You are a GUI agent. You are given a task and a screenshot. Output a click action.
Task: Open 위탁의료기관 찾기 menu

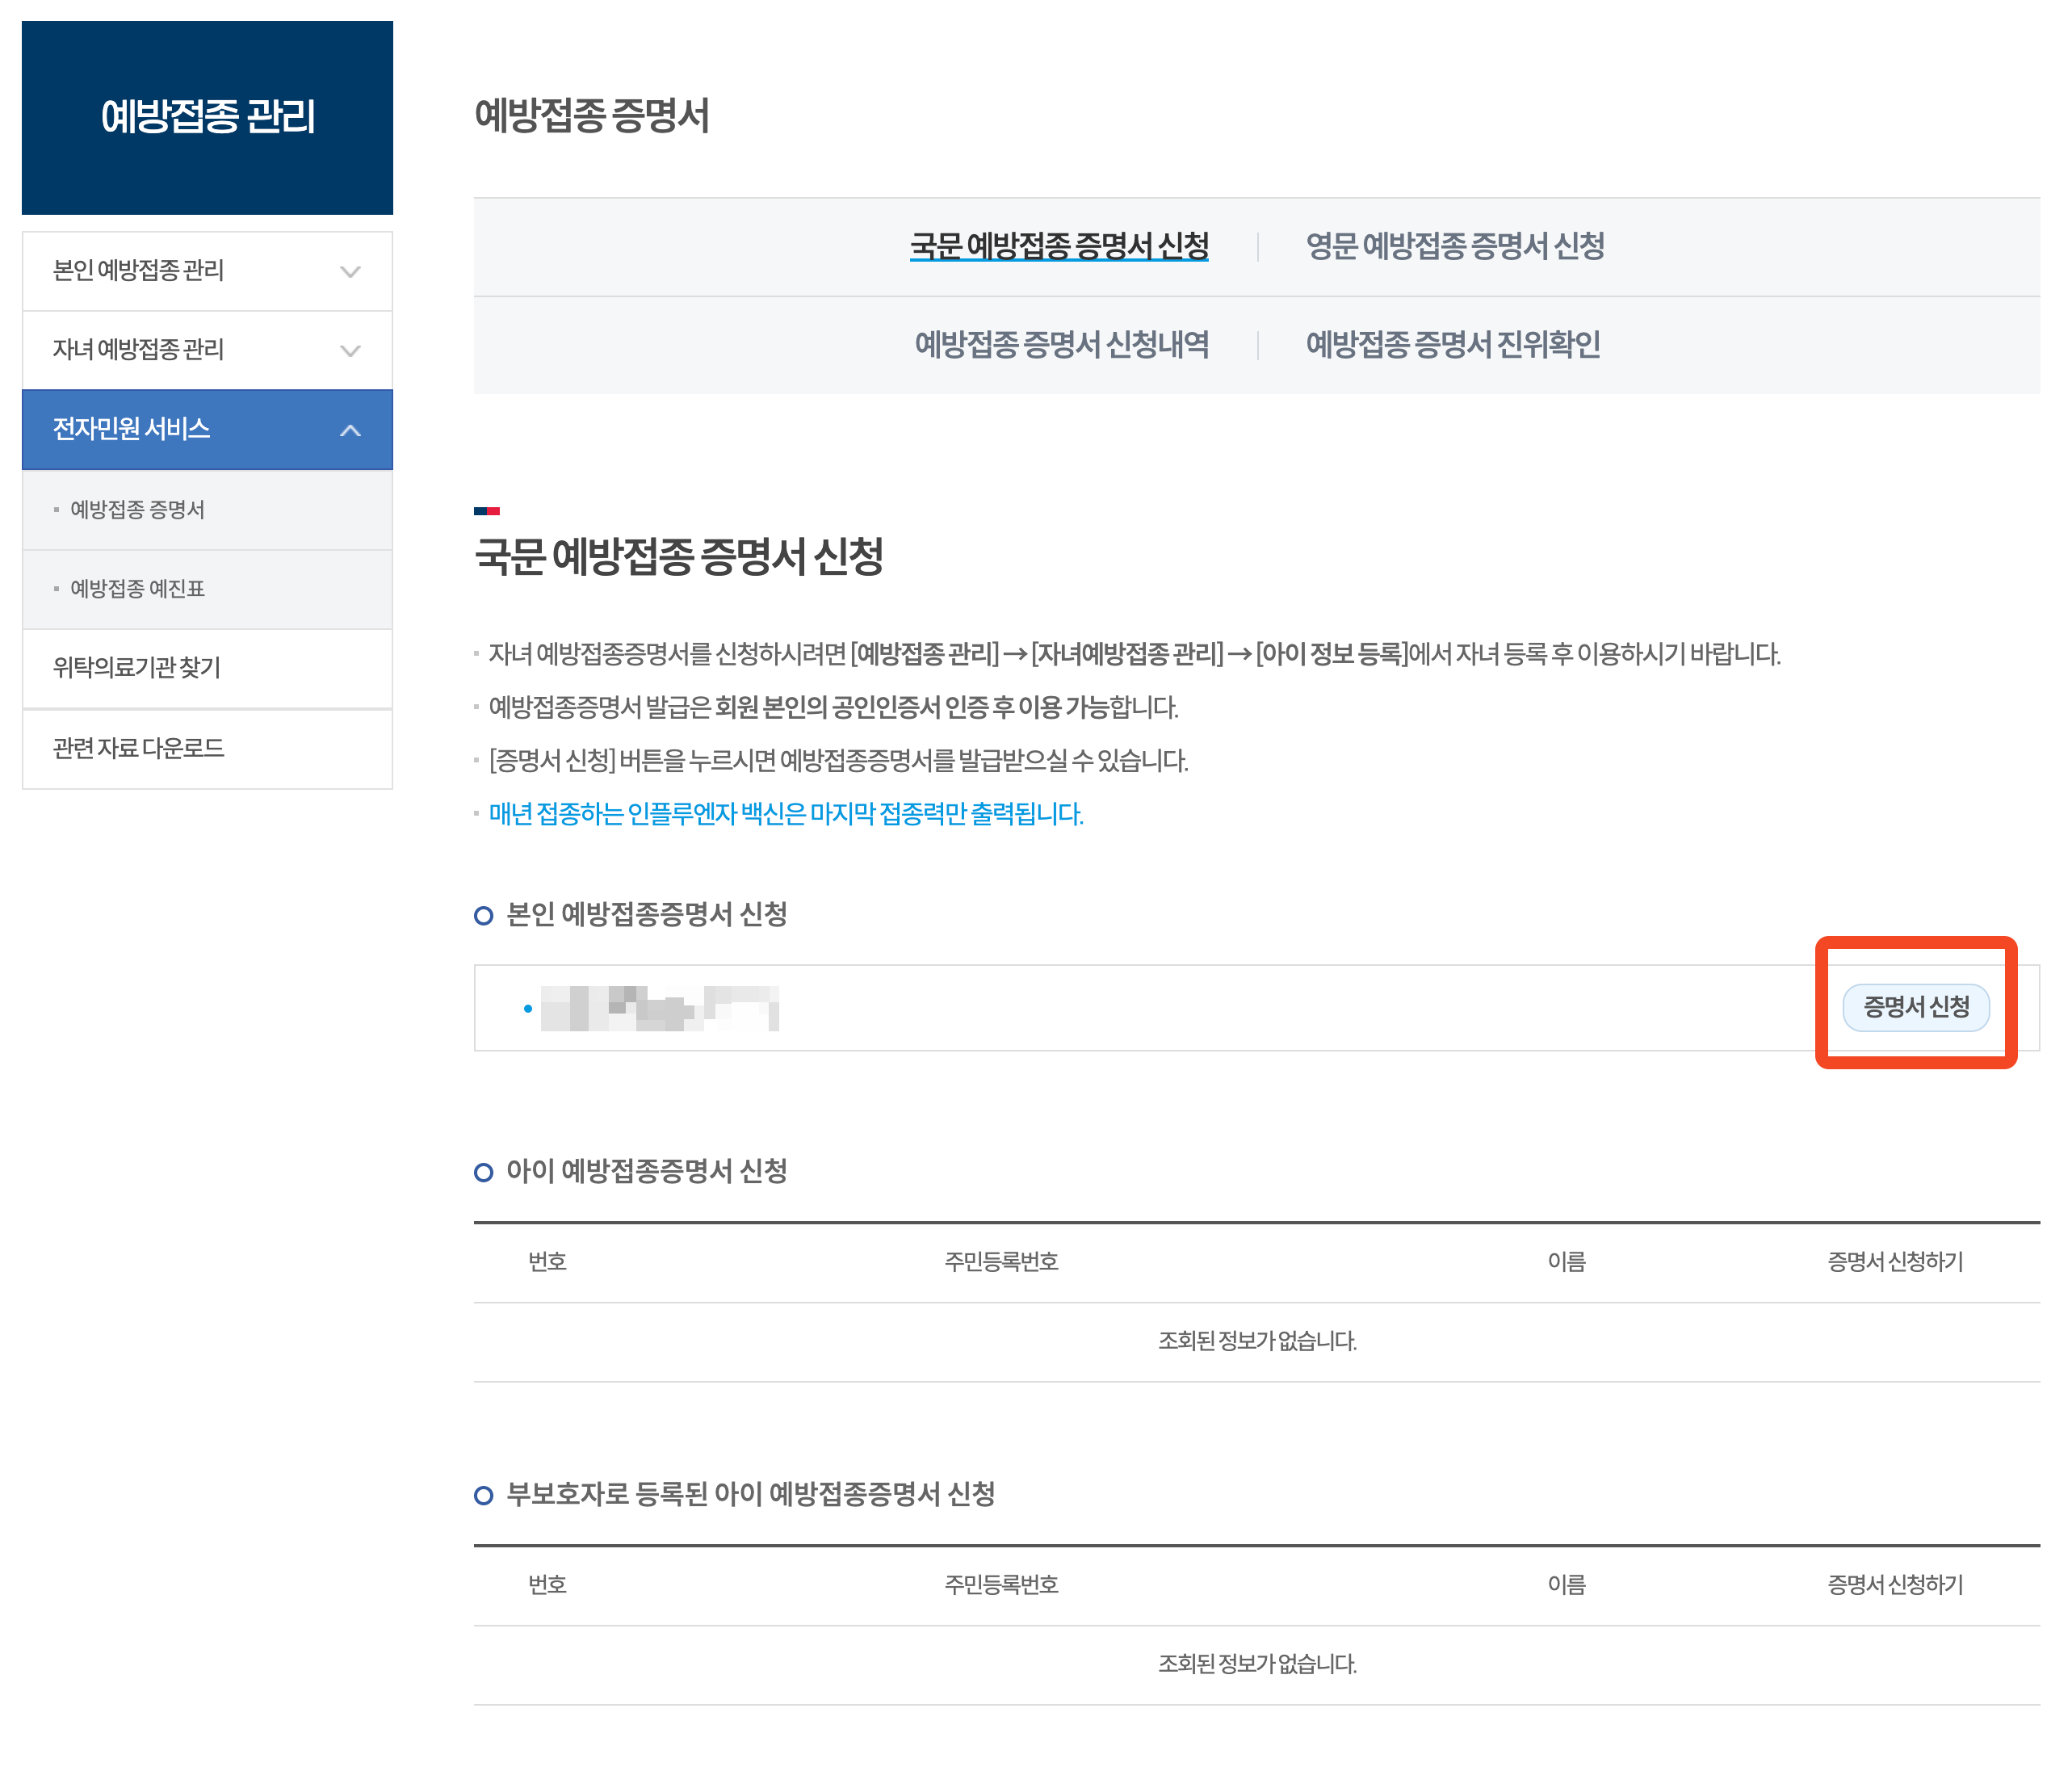tap(137, 667)
